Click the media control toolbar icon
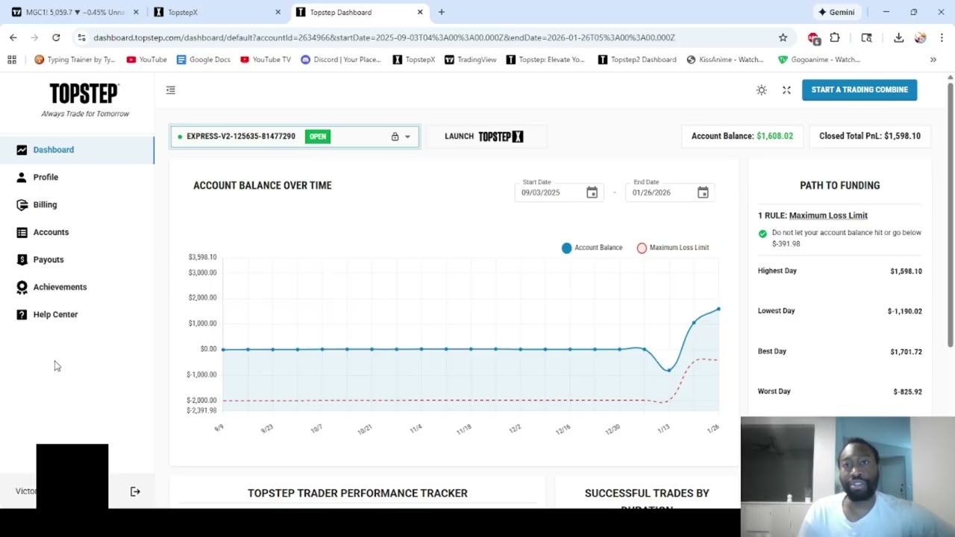The image size is (955, 537). click(866, 37)
